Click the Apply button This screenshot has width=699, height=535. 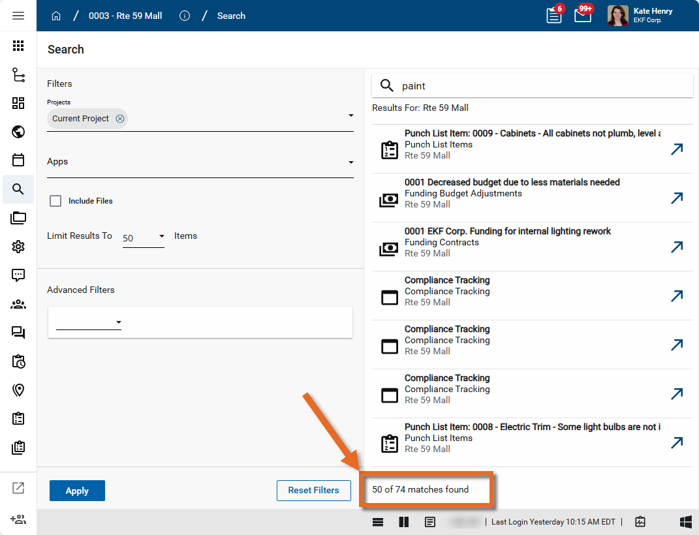[77, 491]
